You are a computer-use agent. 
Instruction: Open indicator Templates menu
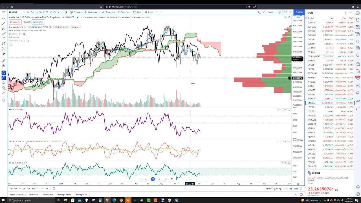(x=124, y=12)
